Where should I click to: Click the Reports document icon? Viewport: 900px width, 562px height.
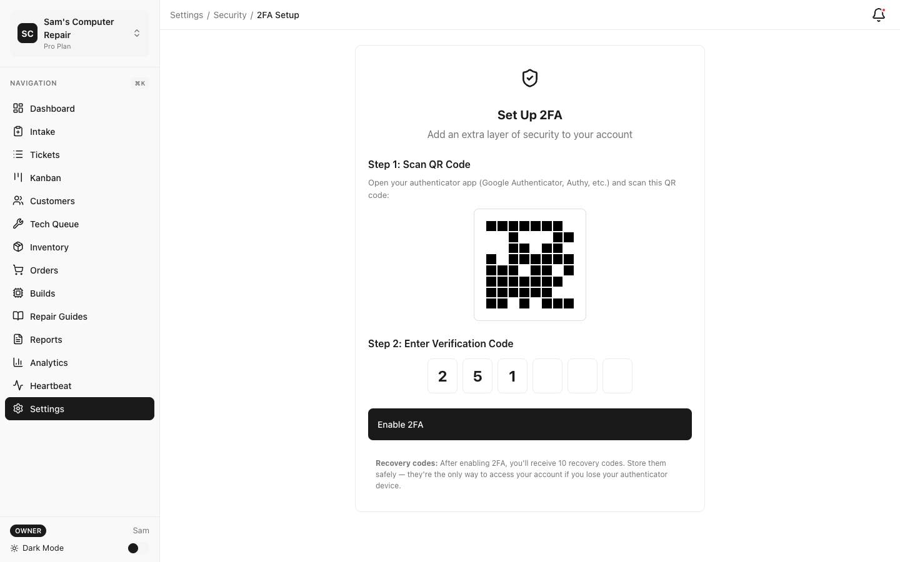[18, 339]
